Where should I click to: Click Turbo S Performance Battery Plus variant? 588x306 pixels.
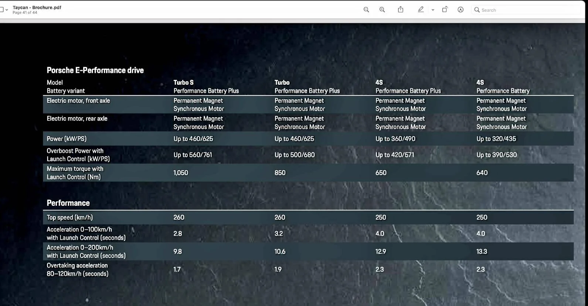206,91
